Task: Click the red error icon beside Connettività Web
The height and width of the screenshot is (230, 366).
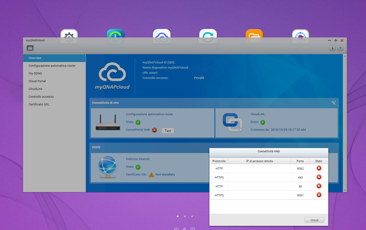Action: (154, 130)
